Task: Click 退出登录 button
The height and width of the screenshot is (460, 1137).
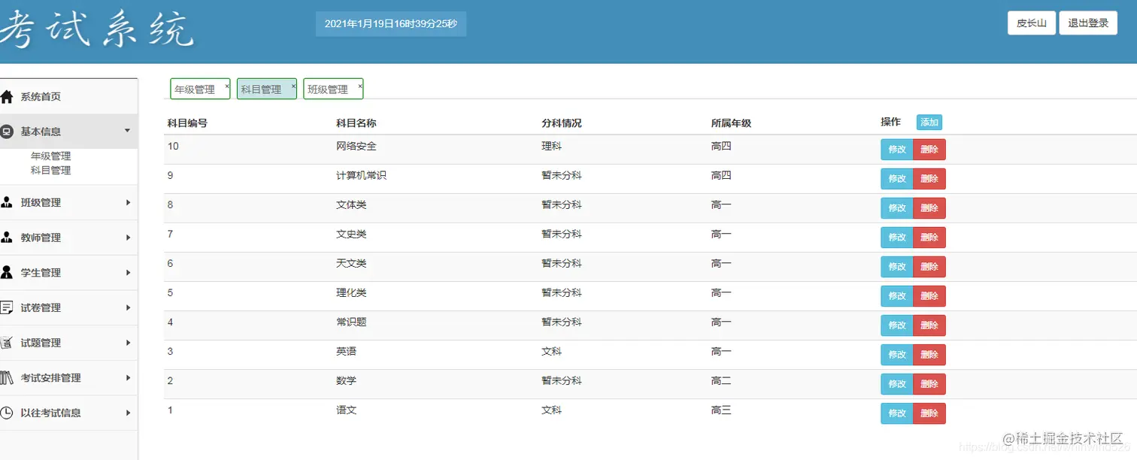Action: tap(1088, 23)
